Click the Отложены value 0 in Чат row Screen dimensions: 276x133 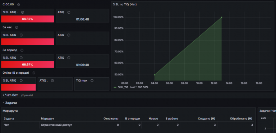118,125
